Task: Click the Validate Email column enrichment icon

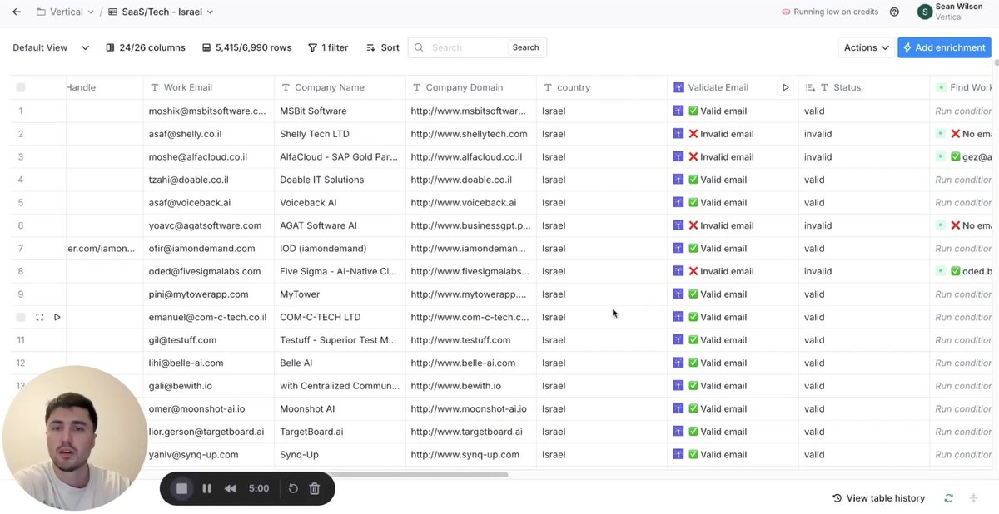Action: point(678,87)
